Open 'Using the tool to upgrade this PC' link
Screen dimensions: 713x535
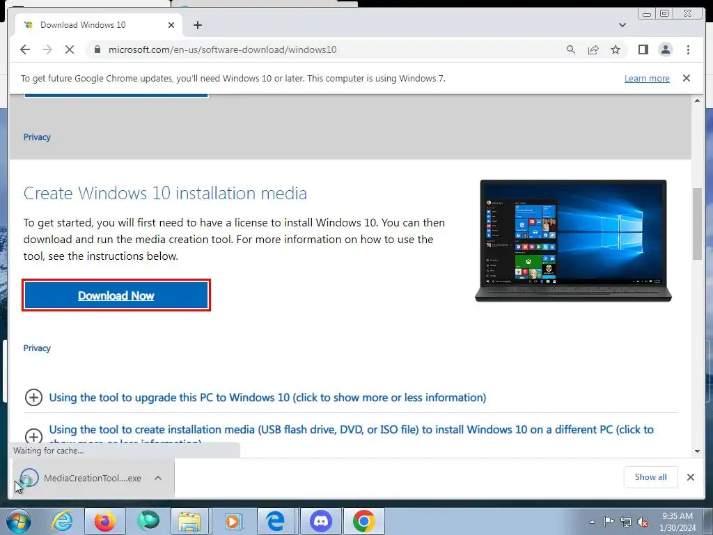[x=267, y=397]
